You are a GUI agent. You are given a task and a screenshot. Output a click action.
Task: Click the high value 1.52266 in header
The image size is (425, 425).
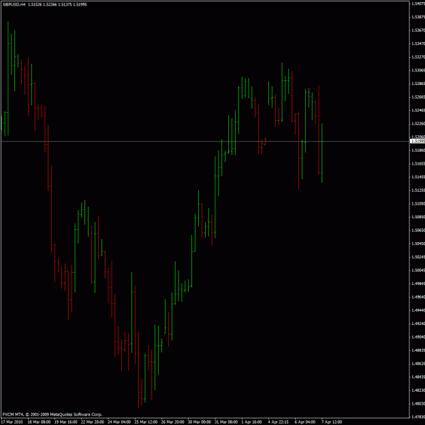coord(50,4)
